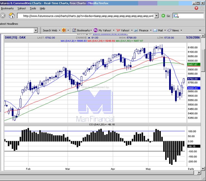This screenshot has height=181, width=206.
Task: Expand the My Yahoo! dropdown arrow
Action: (x=114, y=30)
